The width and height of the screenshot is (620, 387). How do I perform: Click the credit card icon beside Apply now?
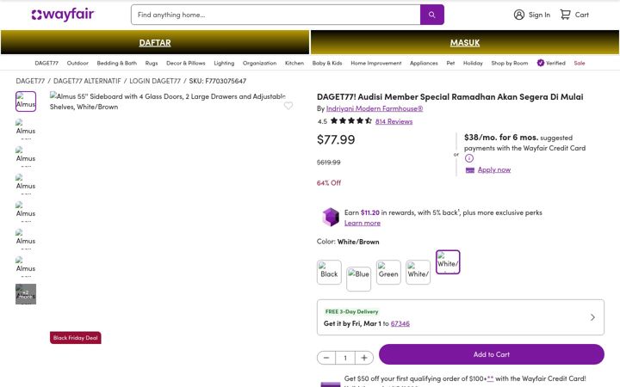pyautogui.click(x=470, y=170)
